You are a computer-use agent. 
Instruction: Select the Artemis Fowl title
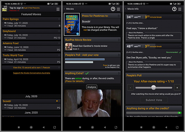[10, 43]
